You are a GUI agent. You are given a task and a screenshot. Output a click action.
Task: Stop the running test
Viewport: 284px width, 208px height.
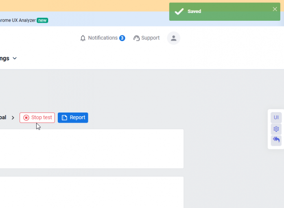click(37, 117)
